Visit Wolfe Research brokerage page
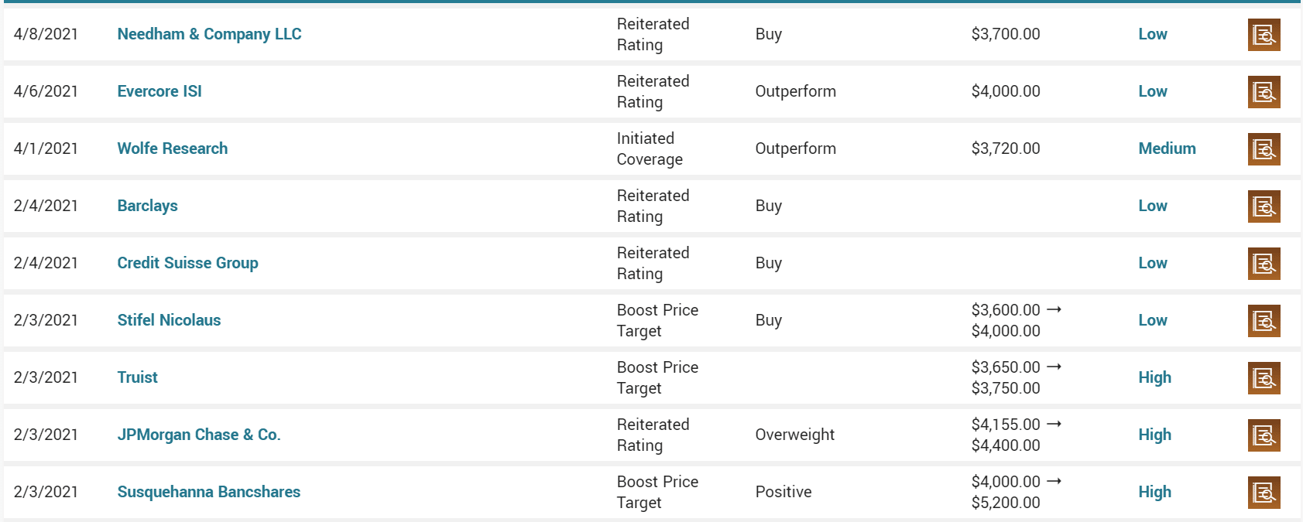The width and height of the screenshot is (1303, 522). tap(173, 148)
